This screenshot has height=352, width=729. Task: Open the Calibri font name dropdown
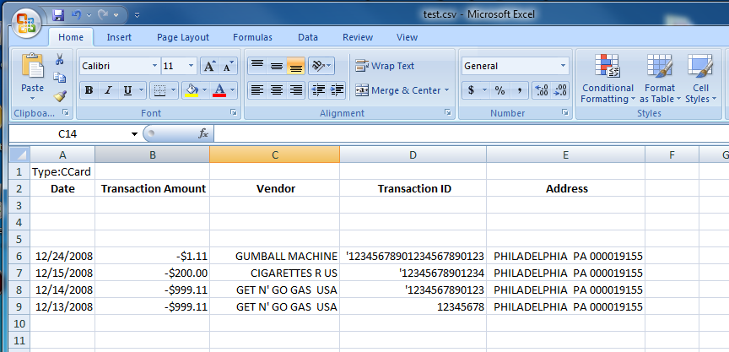(154, 66)
